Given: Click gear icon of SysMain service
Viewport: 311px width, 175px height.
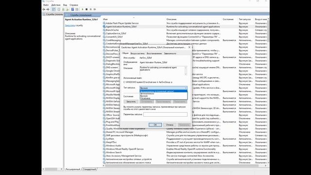Looking at the screenshot, I should (x=104, y=139).
